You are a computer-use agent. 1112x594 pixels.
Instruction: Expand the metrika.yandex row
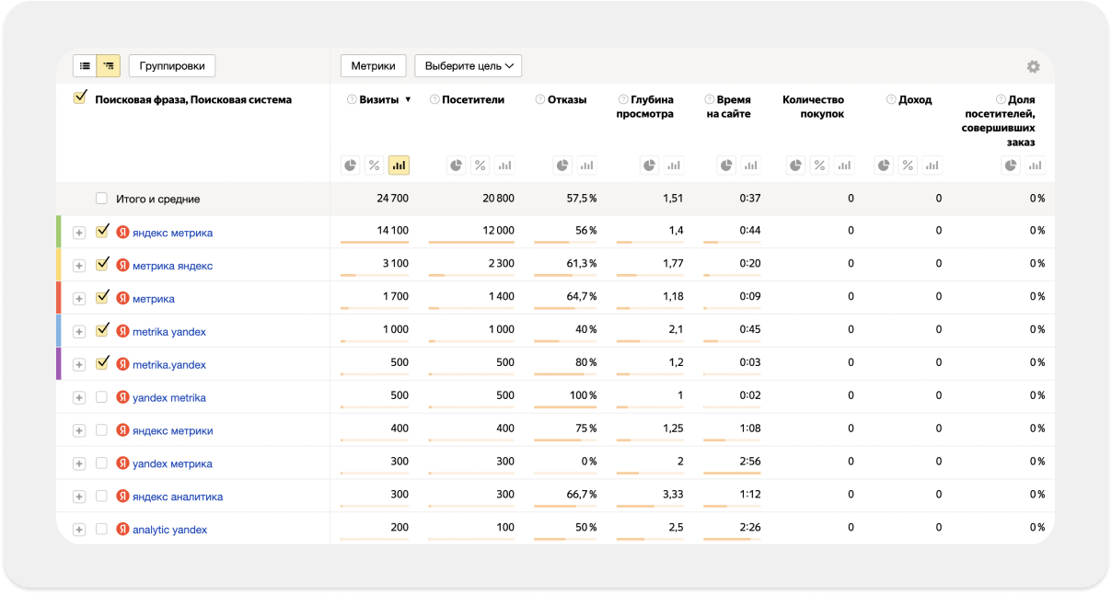click(78, 365)
